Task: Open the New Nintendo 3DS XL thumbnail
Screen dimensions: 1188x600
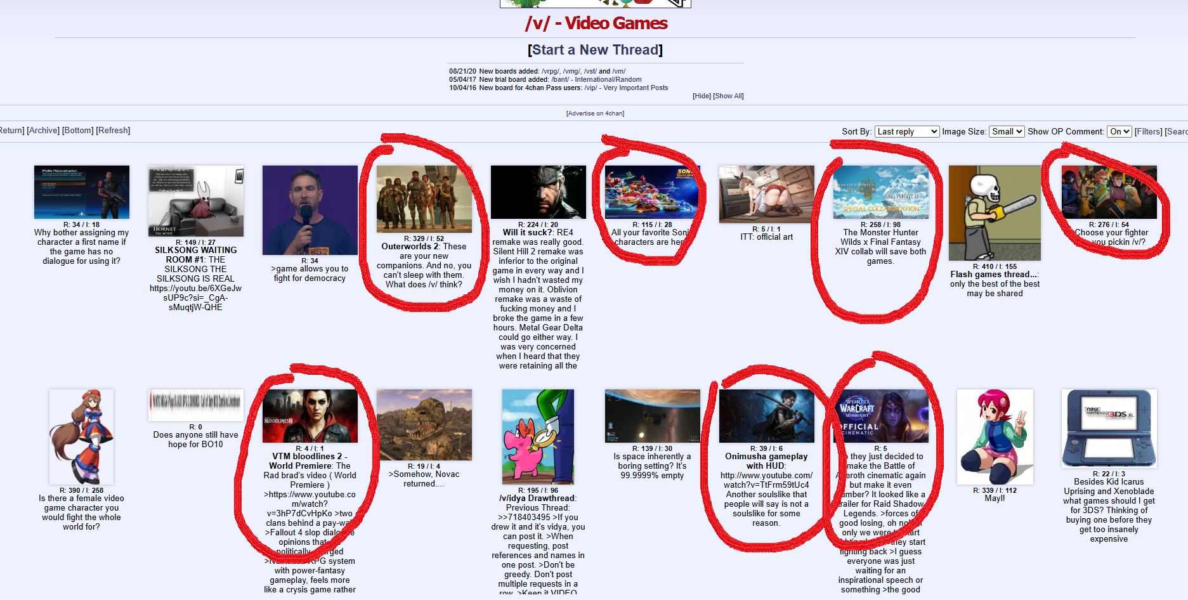Action: (1109, 429)
